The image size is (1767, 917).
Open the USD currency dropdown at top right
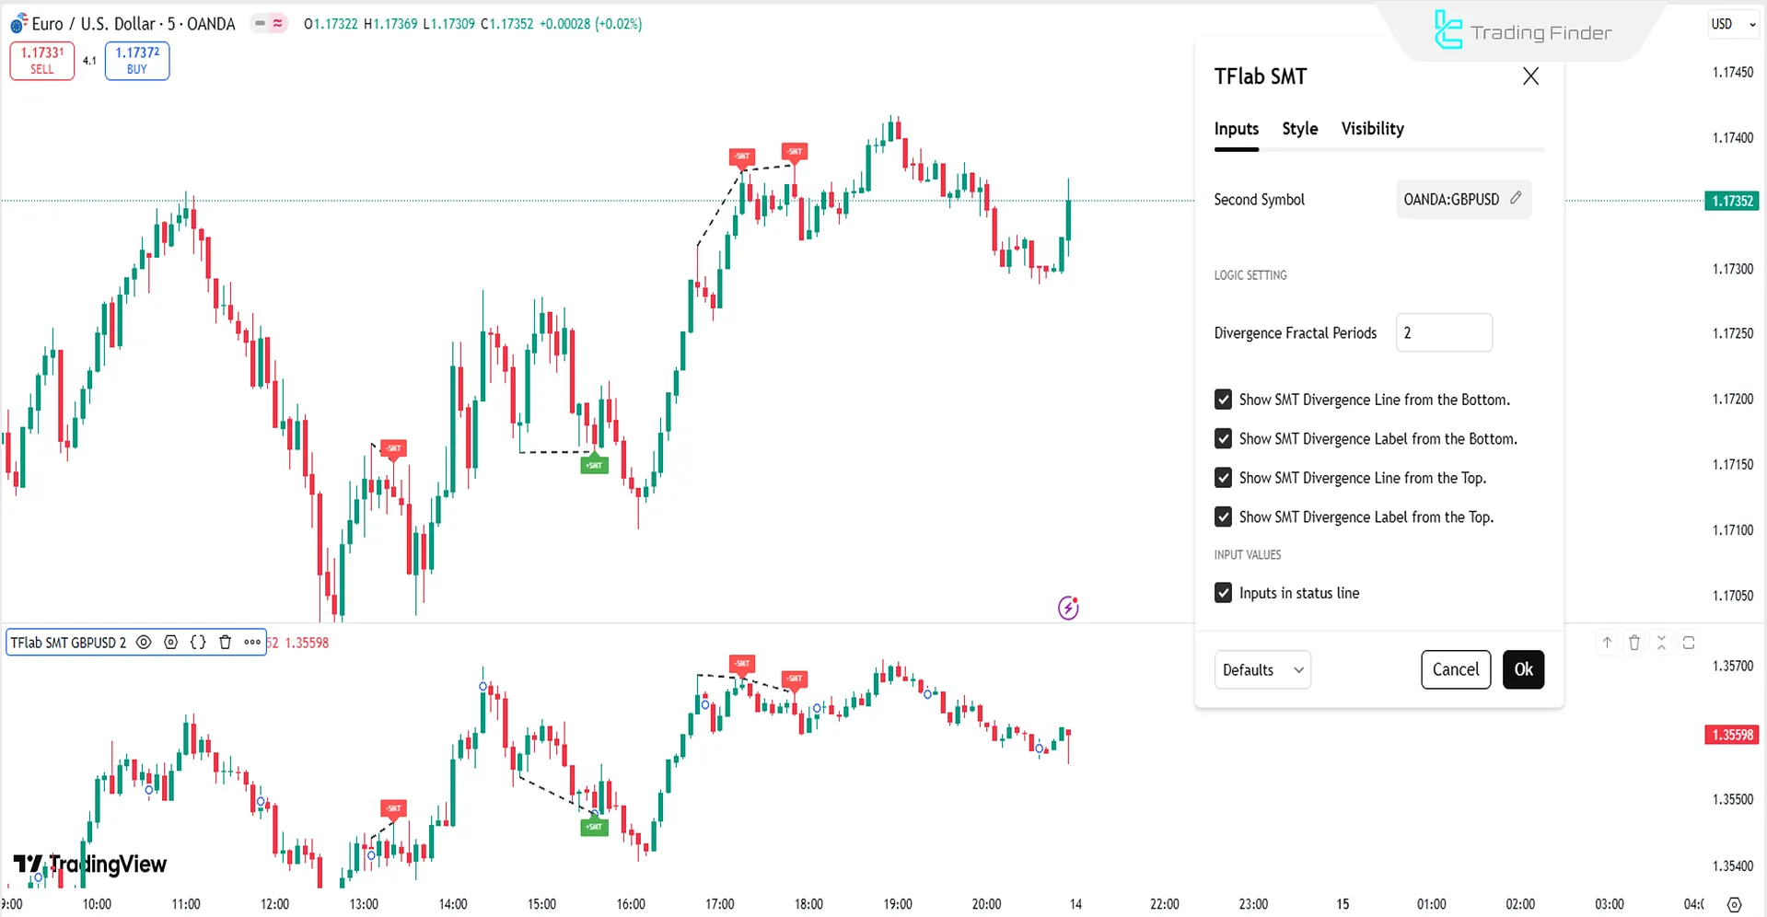pyautogui.click(x=1732, y=24)
